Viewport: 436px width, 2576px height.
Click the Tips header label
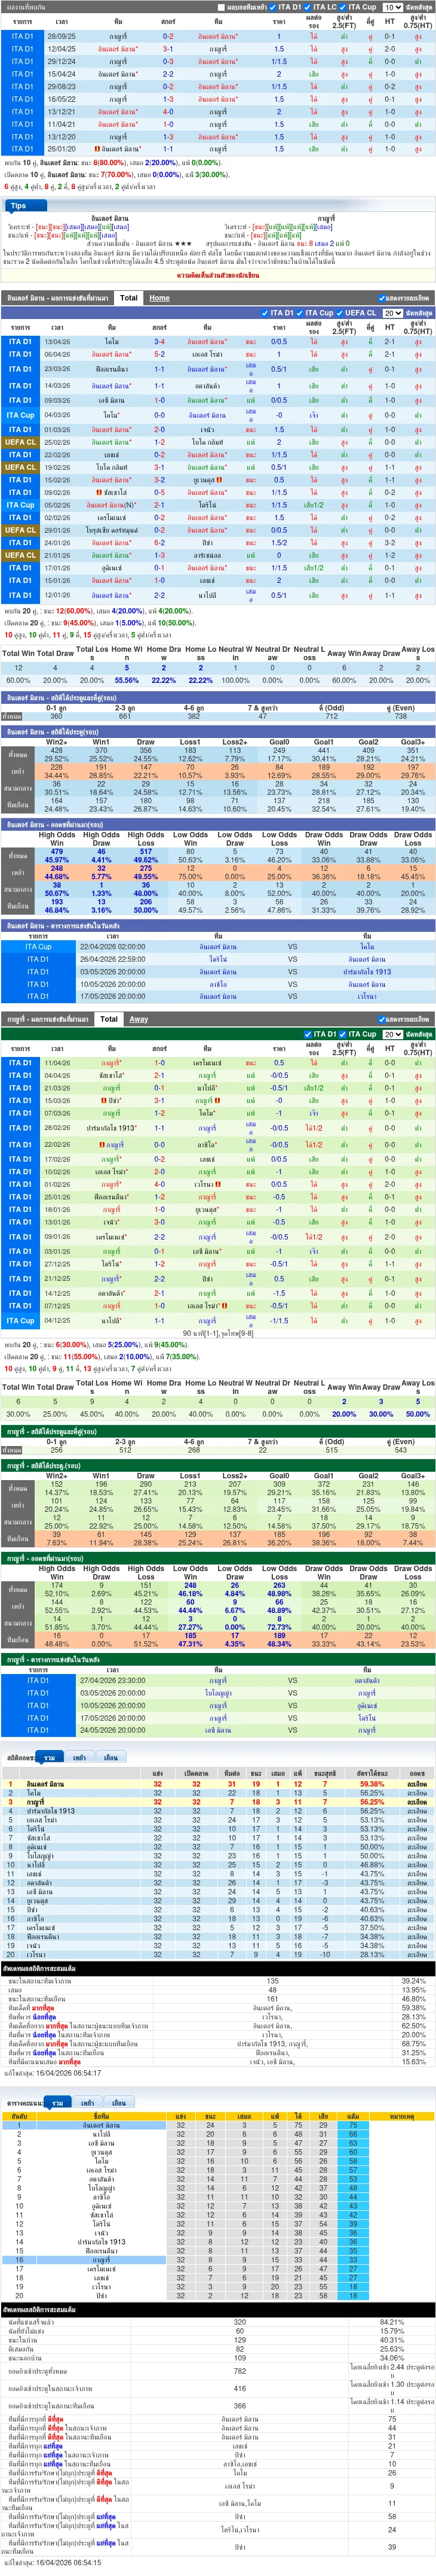(18, 206)
